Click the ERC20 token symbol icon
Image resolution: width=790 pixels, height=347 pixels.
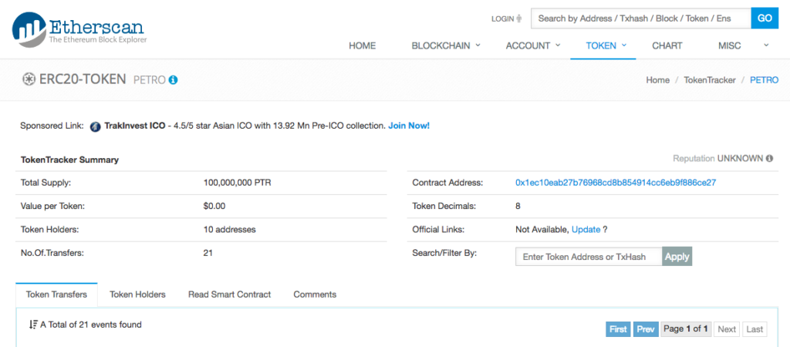coord(29,79)
